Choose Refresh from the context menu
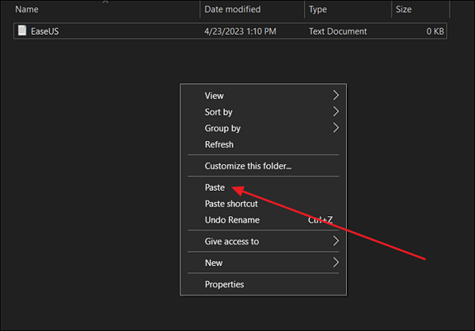Image resolution: width=475 pixels, height=331 pixels. coord(219,145)
